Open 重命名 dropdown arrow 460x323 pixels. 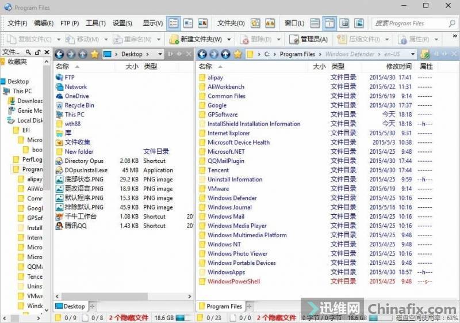coord(159,39)
